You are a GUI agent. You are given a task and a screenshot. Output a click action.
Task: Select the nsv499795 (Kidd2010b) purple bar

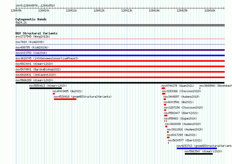120,50
